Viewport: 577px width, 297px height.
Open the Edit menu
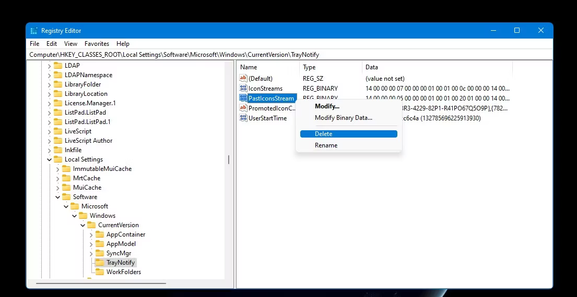(52, 44)
